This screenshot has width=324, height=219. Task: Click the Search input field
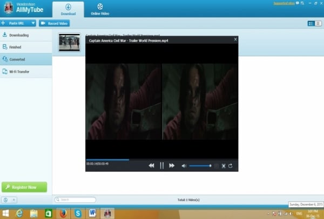(x=75, y=200)
